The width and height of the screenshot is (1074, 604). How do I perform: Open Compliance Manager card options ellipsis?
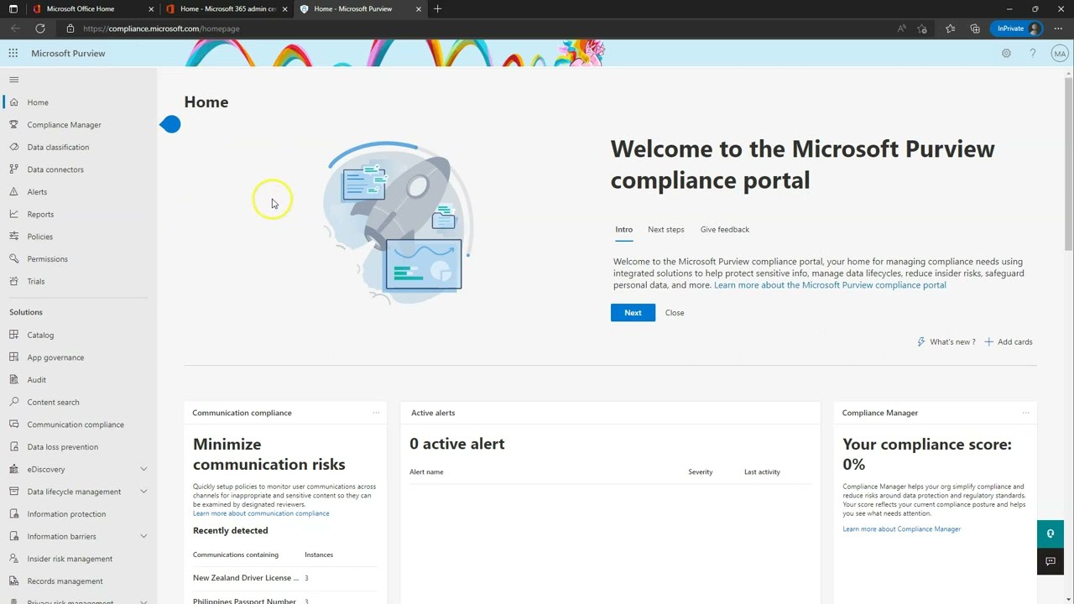pyautogui.click(x=1025, y=413)
